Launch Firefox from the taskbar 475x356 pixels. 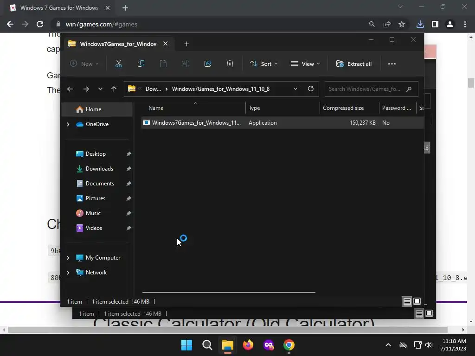click(x=248, y=345)
